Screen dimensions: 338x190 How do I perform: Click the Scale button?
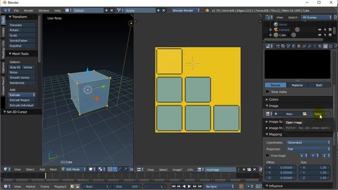[22, 35]
